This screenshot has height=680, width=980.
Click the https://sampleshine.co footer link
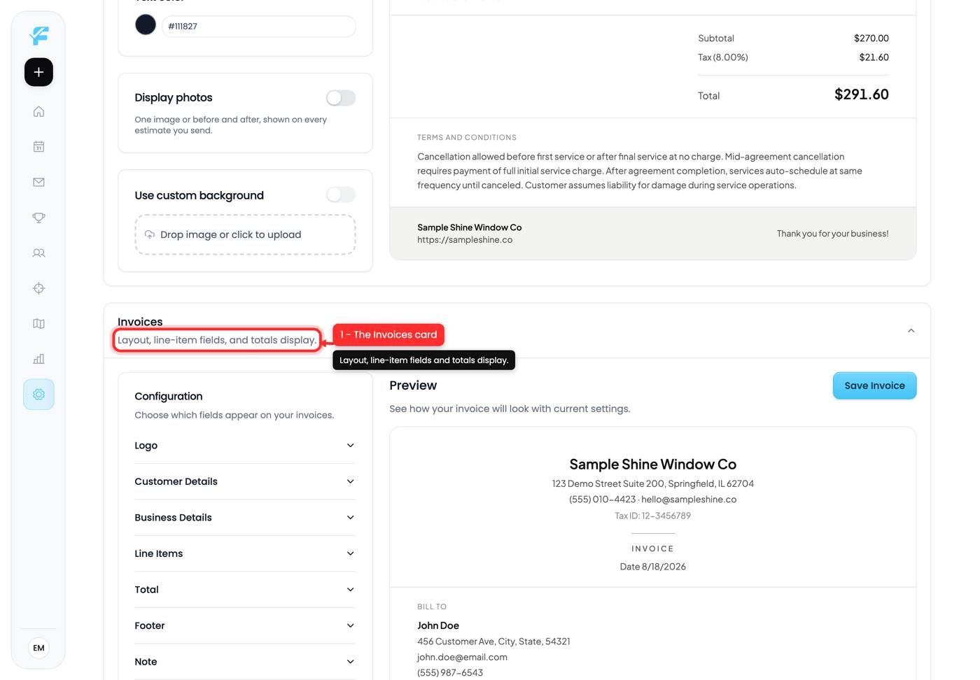[x=465, y=240]
